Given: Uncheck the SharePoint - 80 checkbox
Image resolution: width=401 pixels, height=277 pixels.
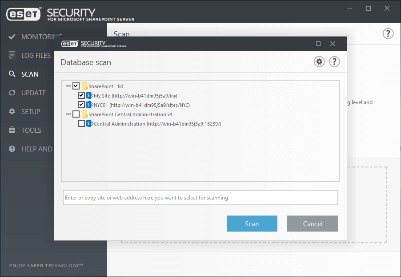Looking at the screenshot, I should pos(76,86).
